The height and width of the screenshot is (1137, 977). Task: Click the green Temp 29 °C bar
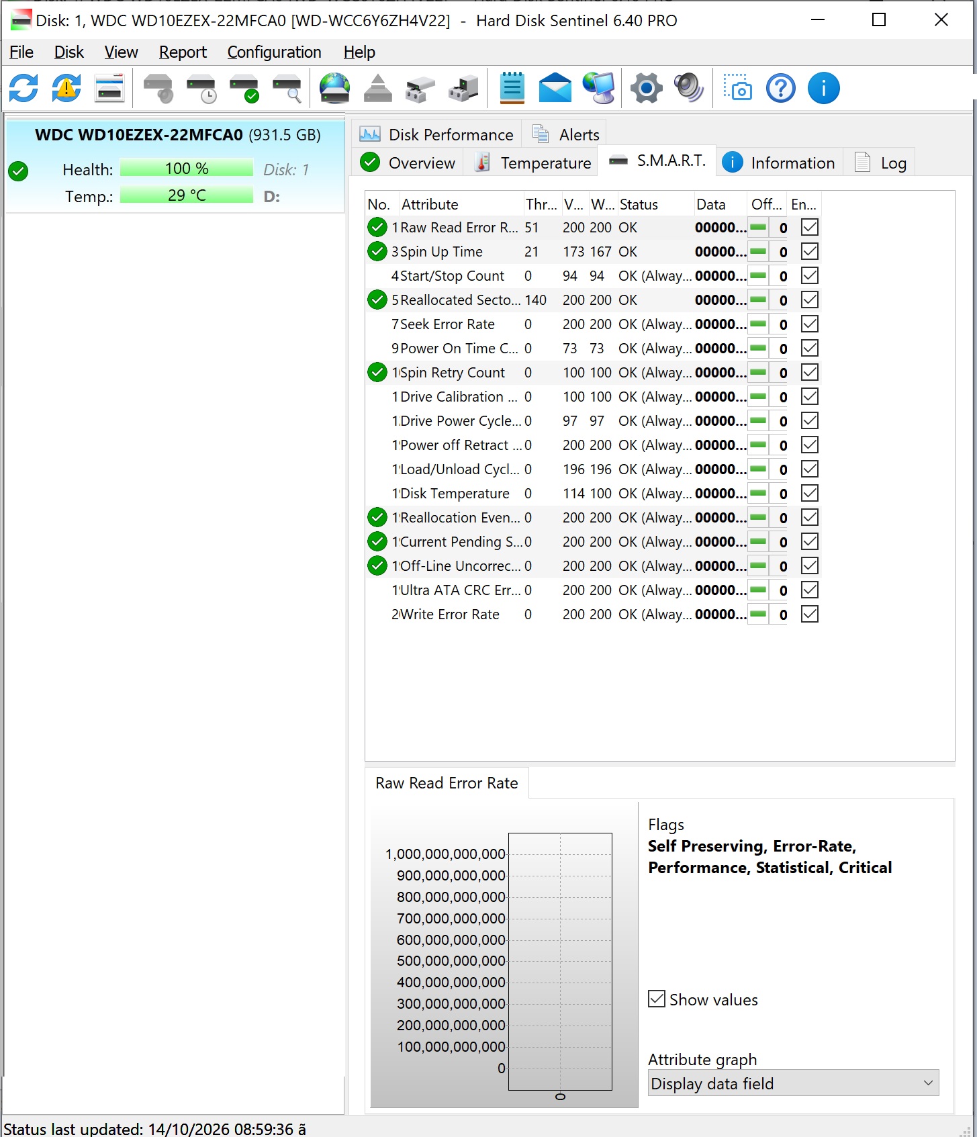(x=187, y=195)
